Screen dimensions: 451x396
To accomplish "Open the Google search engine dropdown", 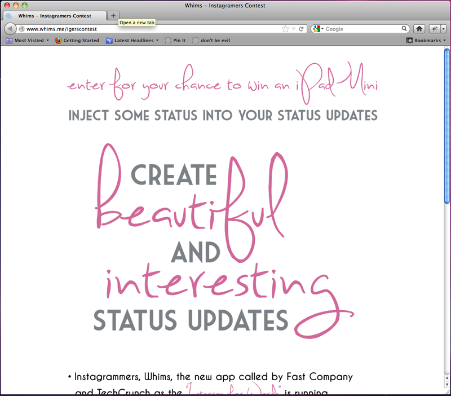I will [x=318, y=29].
